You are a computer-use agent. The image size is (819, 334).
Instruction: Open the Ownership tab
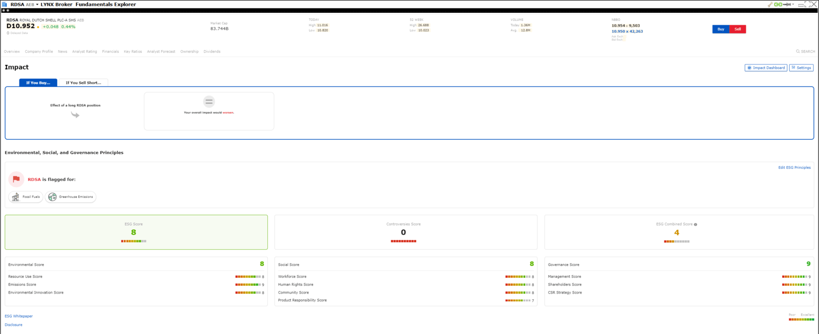(x=189, y=51)
